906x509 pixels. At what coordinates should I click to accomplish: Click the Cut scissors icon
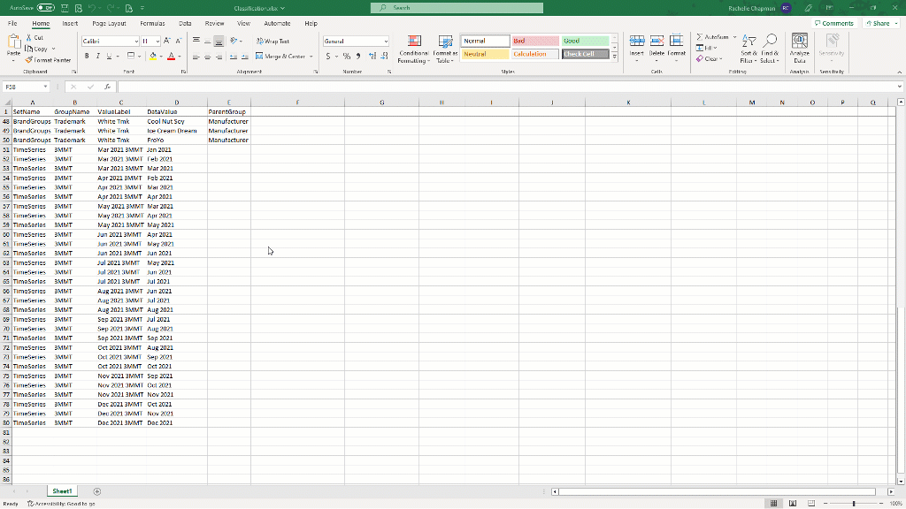tap(29, 37)
